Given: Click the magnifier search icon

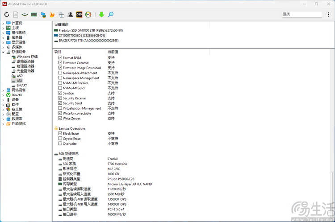Looking at the screenshot, I should (111, 15).
